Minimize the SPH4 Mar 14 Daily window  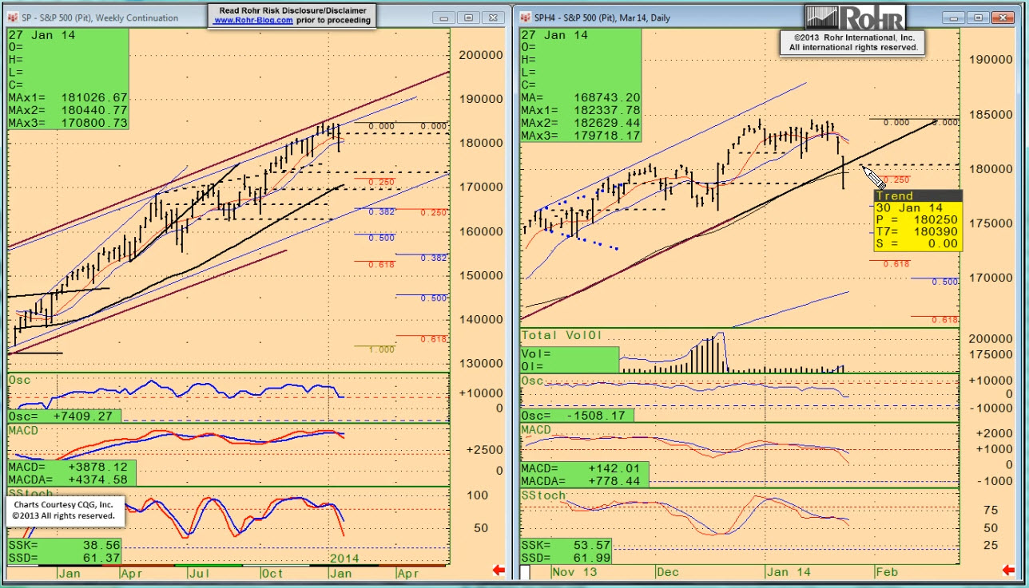coord(954,18)
